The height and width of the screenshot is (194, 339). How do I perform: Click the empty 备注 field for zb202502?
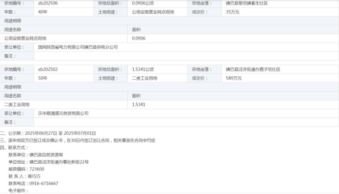click(186, 122)
